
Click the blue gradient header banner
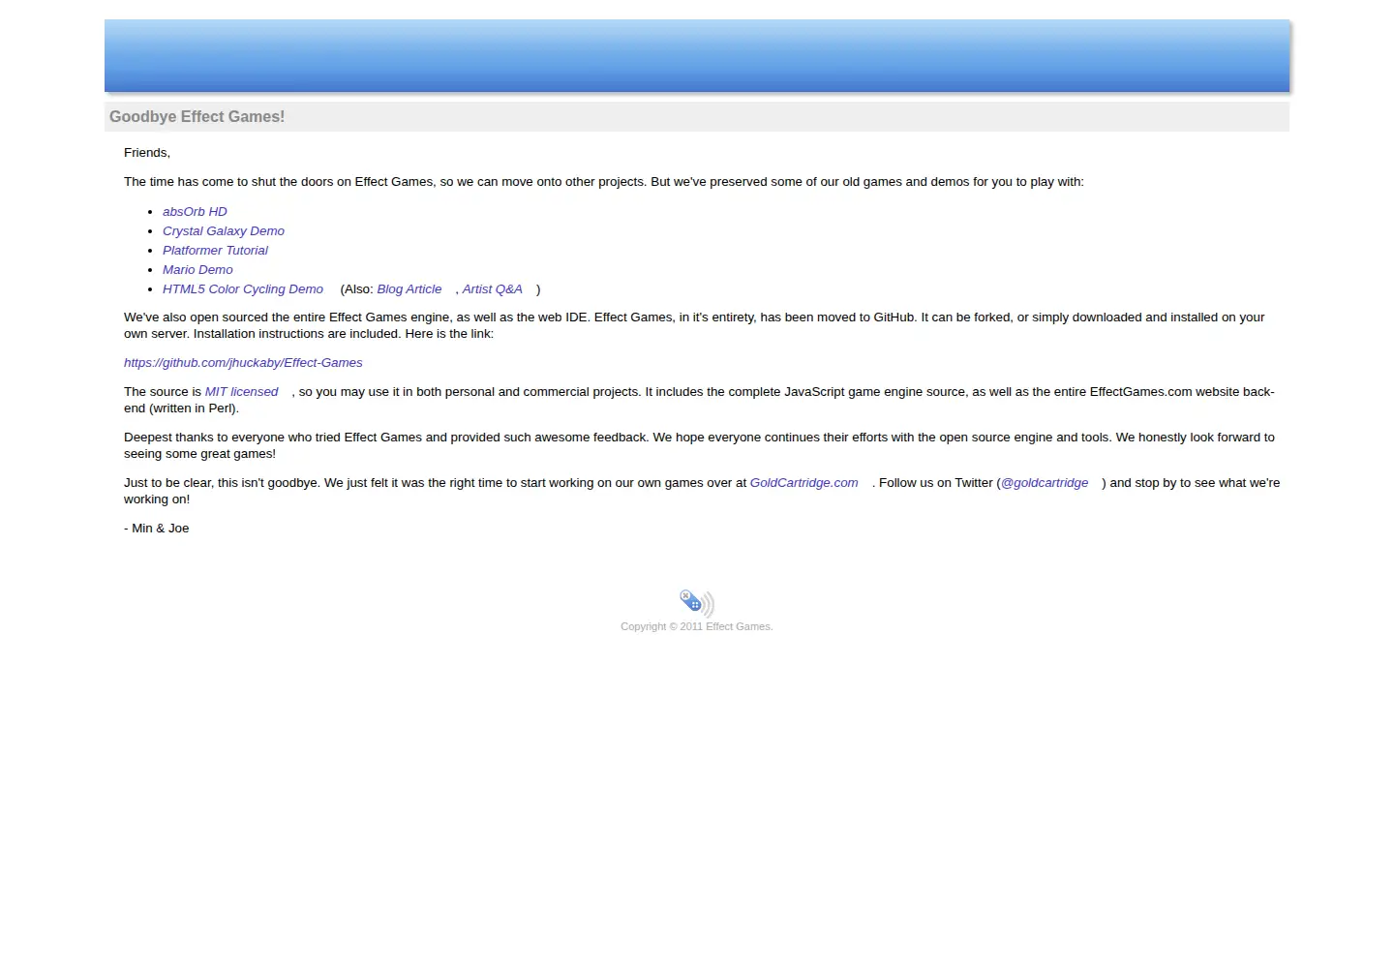tap(697, 56)
